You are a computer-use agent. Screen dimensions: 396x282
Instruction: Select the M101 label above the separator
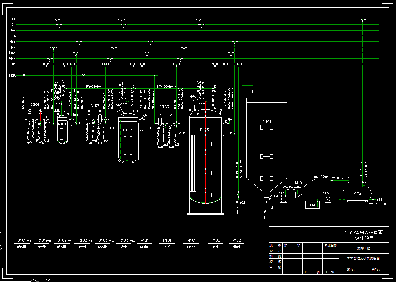(x=299, y=182)
